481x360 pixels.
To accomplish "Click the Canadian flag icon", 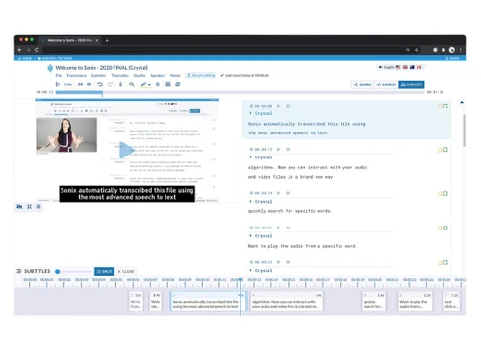I will [418, 67].
